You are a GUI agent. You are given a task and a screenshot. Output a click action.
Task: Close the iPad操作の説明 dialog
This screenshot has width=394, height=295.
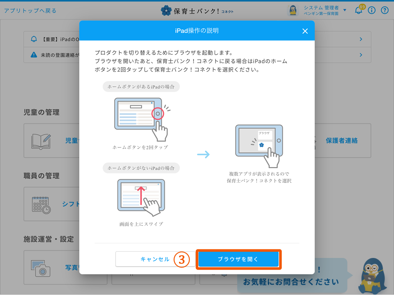(x=305, y=31)
